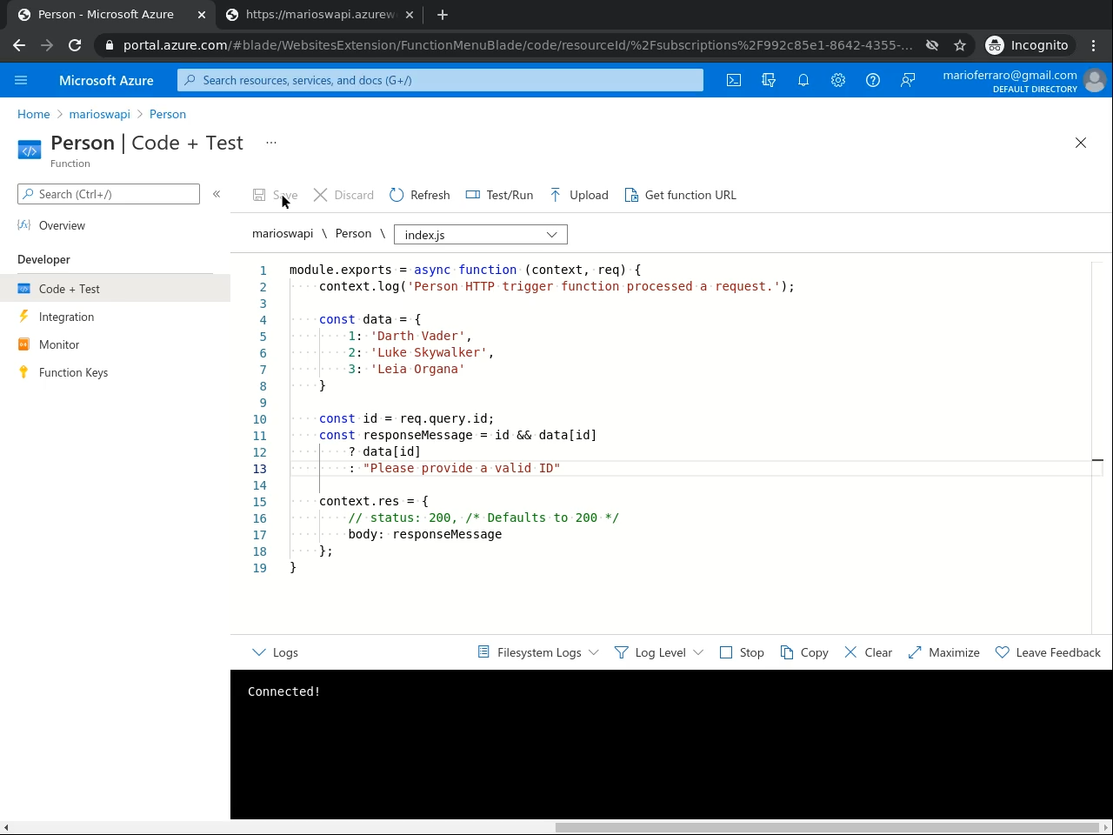
Task: Open the Directories and subscriptions filter icon
Action: pos(769,80)
